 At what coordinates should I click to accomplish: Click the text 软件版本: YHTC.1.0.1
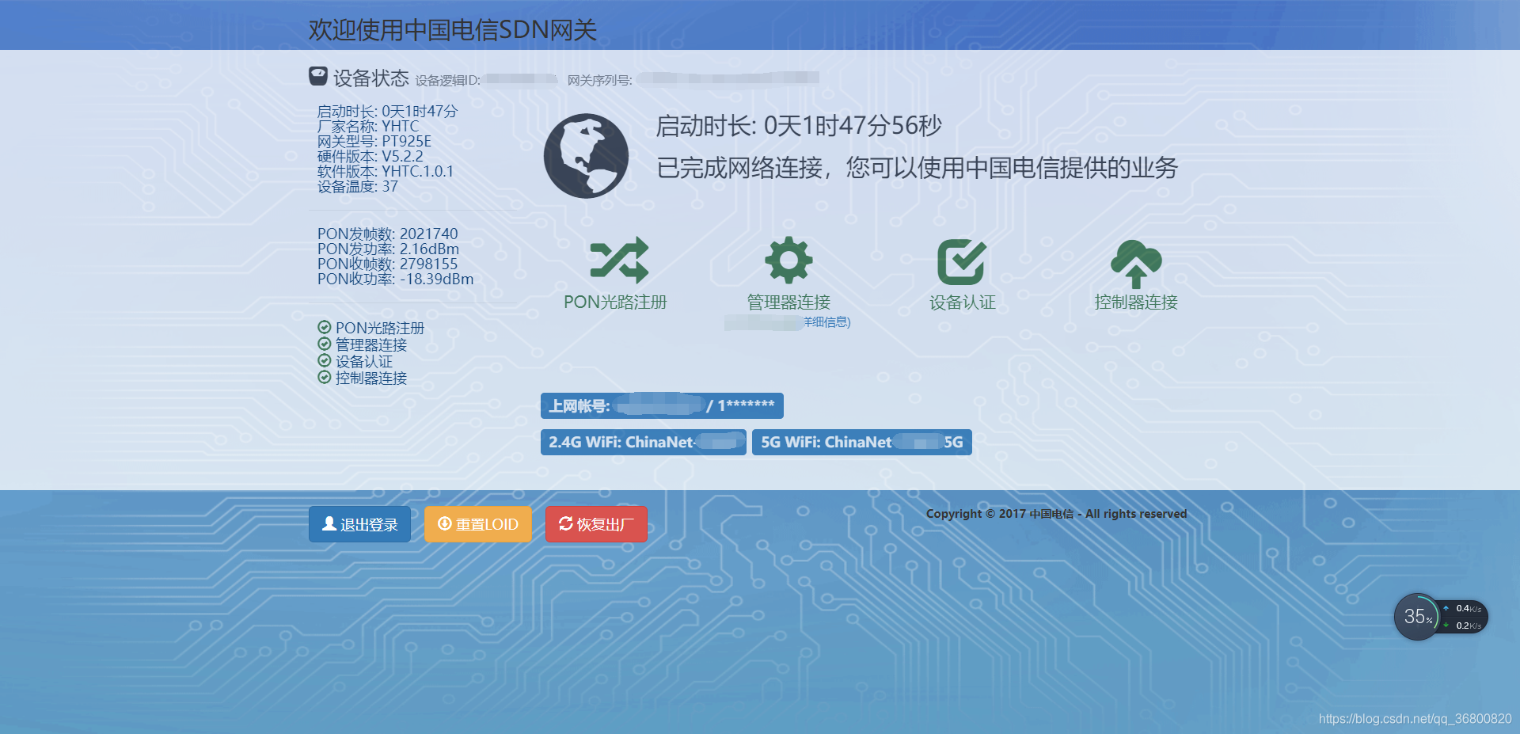pos(386,171)
